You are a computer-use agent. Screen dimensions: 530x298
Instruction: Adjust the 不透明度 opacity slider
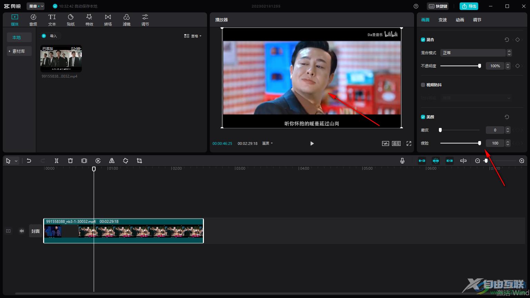pyautogui.click(x=460, y=66)
